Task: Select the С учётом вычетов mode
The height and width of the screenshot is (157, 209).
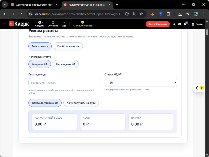Action: click(x=68, y=46)
